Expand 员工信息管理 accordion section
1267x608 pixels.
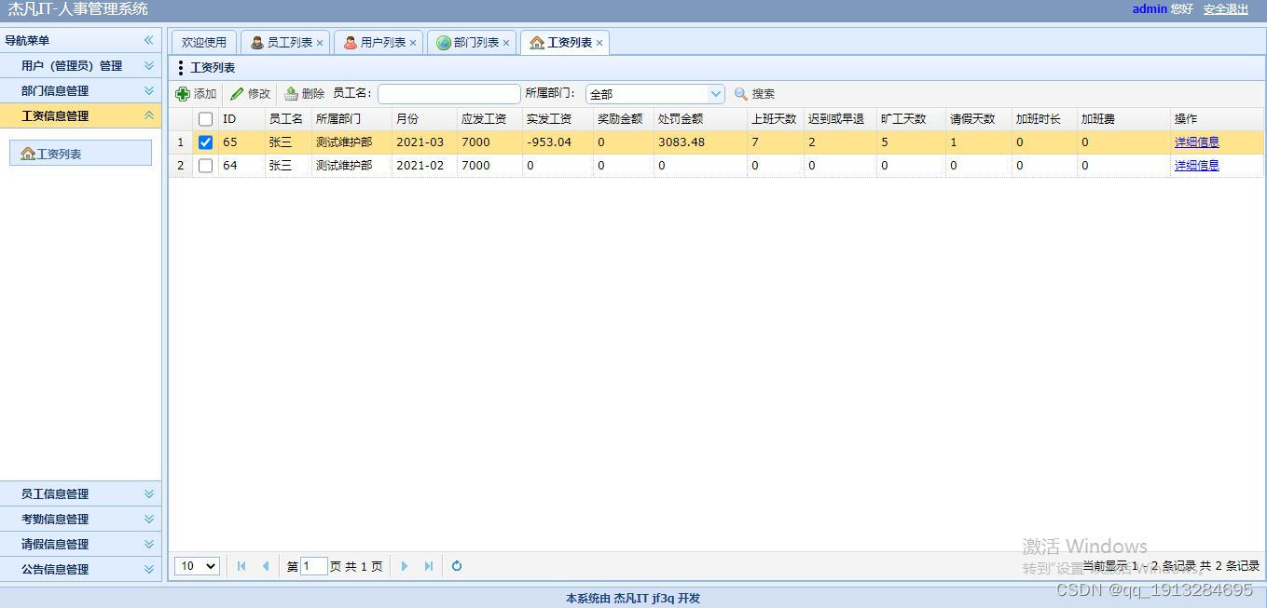pos(80,494)
